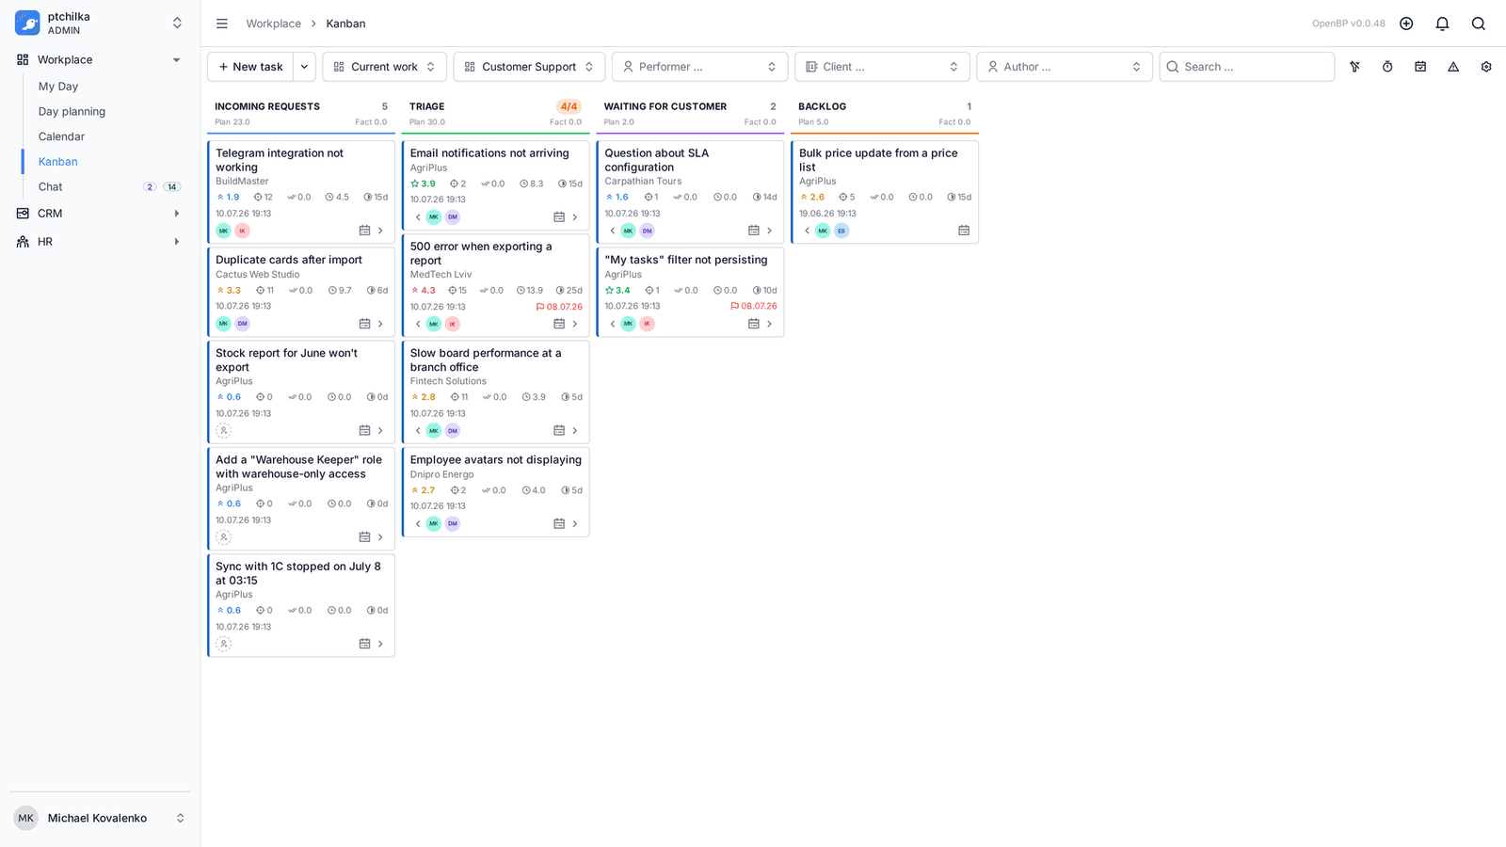Click unassigned performer icon on Sync with 1C card
Screen dimensions: 1506x847
pos(223,645)
